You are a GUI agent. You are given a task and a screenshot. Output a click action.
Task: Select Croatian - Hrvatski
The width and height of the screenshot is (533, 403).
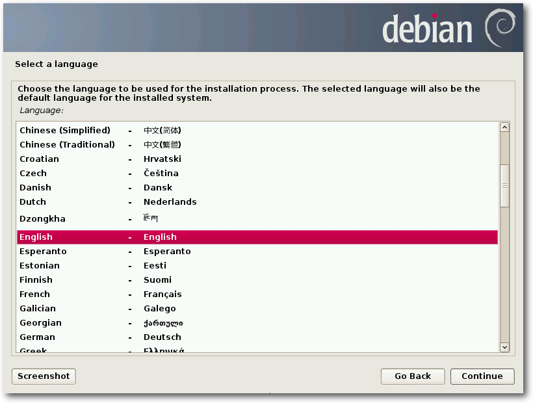pos(257,159)
